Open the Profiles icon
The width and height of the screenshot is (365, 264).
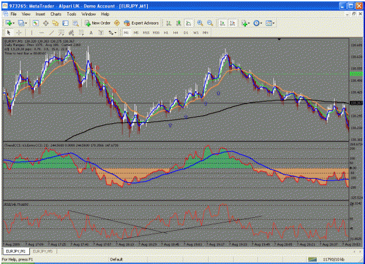tap(21, 23)
